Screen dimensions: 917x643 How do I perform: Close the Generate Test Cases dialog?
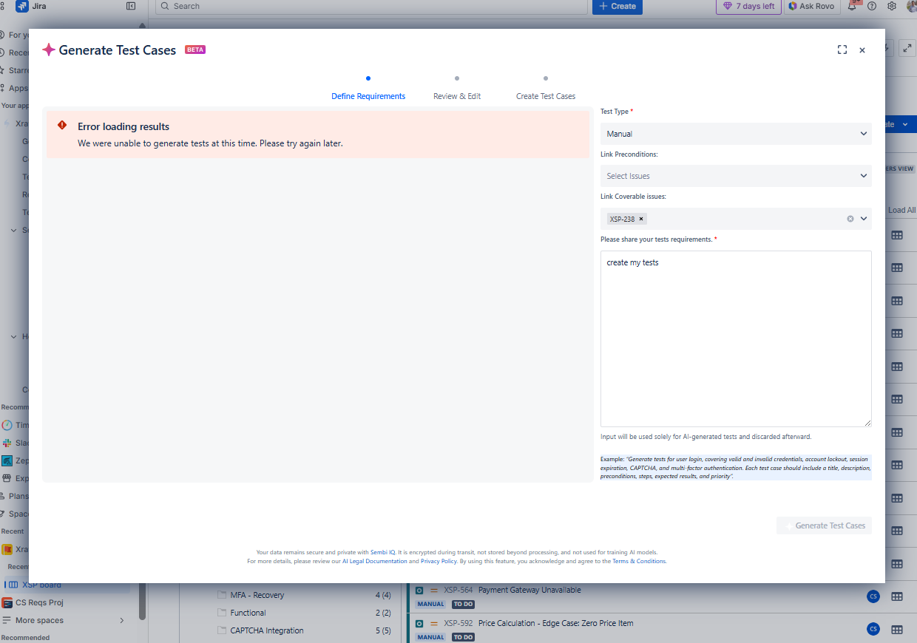tap(862, 50)
